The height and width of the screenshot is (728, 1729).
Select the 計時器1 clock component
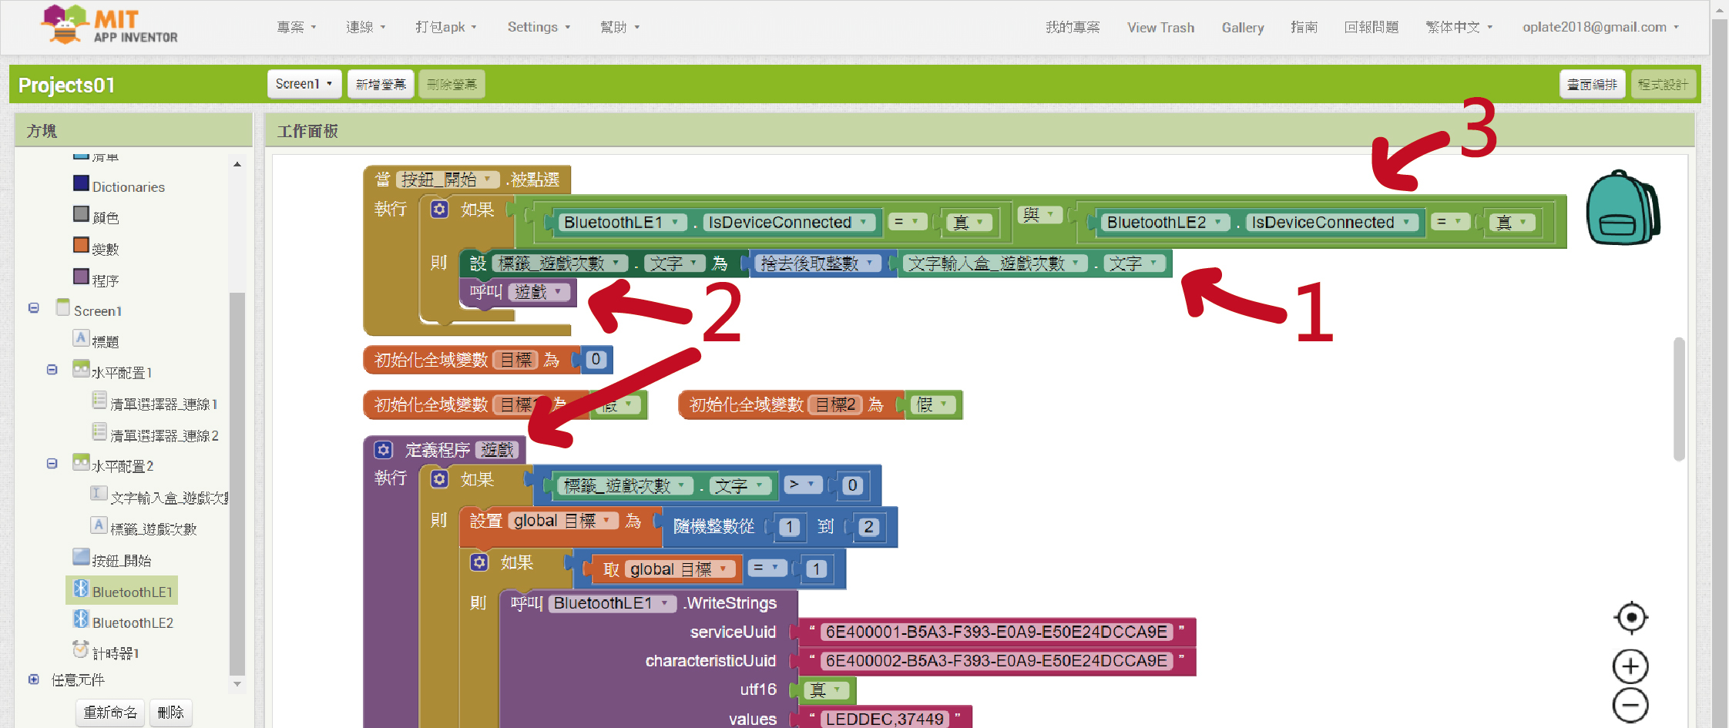(114, 653)
